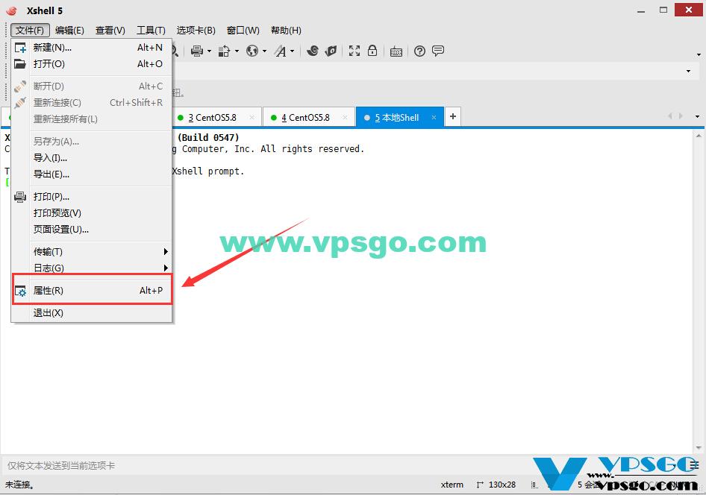This screenshot has width=706, height=495.
Task: Expand the globe encoding dropdown arrow
Action: (264, 51)
